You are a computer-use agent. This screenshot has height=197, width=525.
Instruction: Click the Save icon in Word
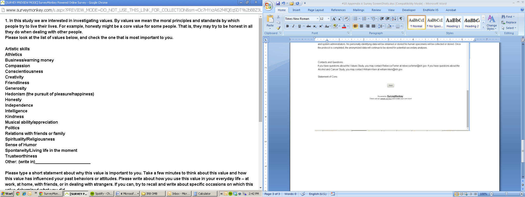coord(278,3)
